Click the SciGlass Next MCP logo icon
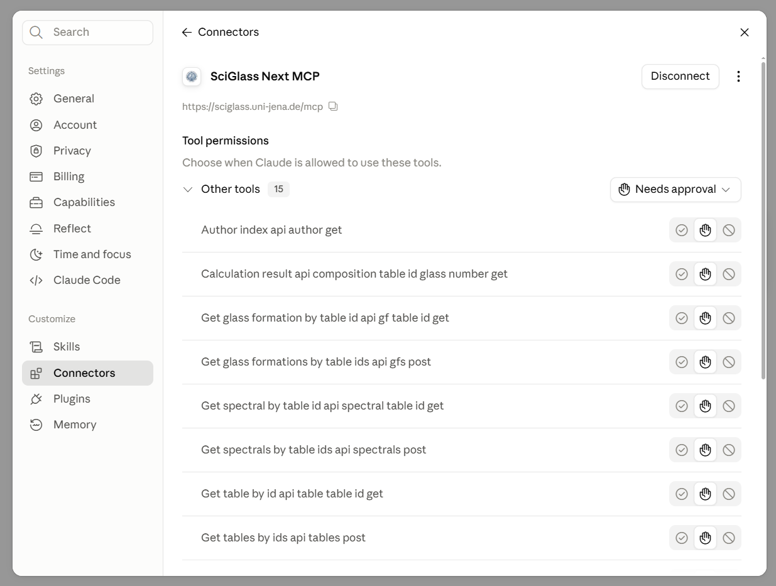776x586 pixels. (192, 77)
